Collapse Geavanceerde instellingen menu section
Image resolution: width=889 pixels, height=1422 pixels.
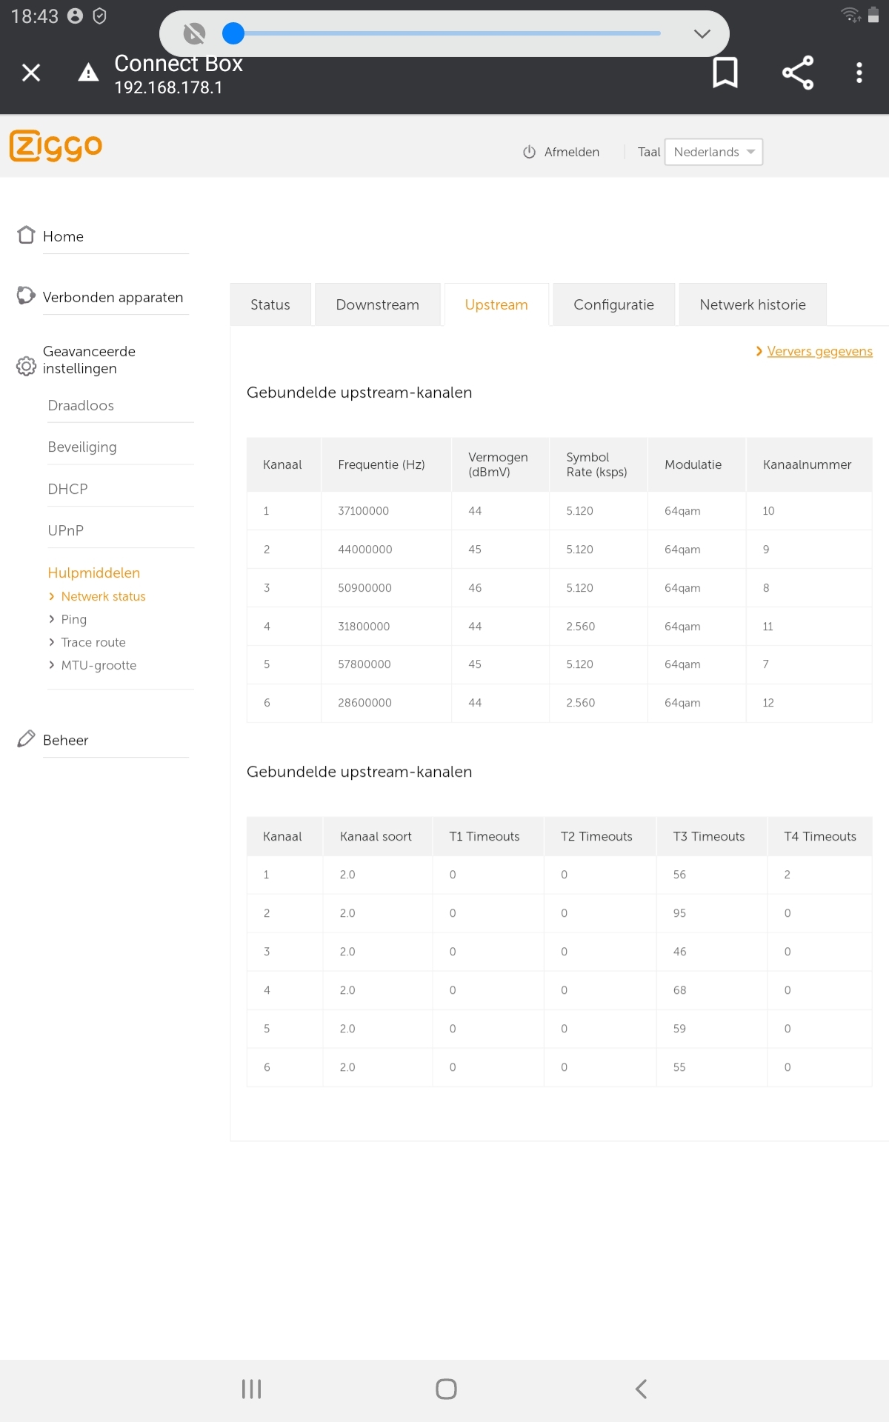tap(89, 360)
